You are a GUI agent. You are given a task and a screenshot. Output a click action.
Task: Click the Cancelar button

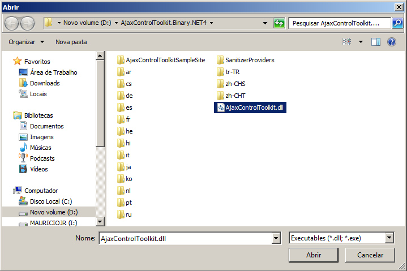click(x=370, y=255)
